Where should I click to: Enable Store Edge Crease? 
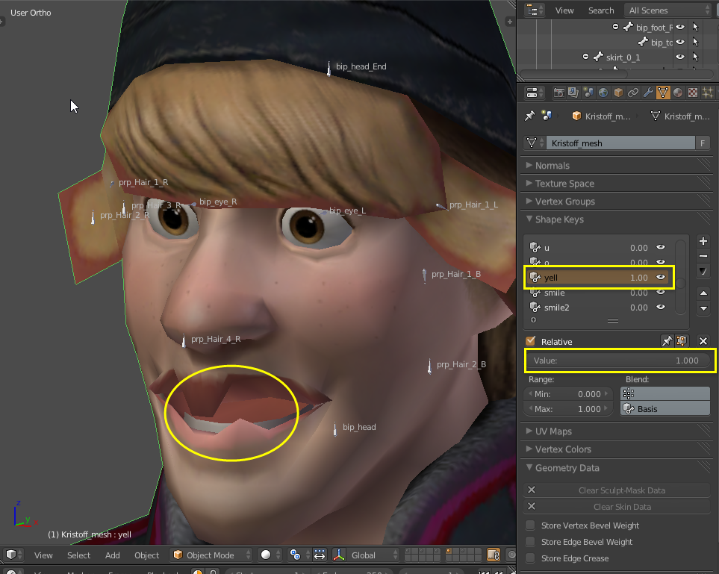531,558
